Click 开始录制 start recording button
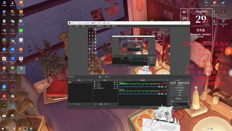232x131 pixels. 180,85
